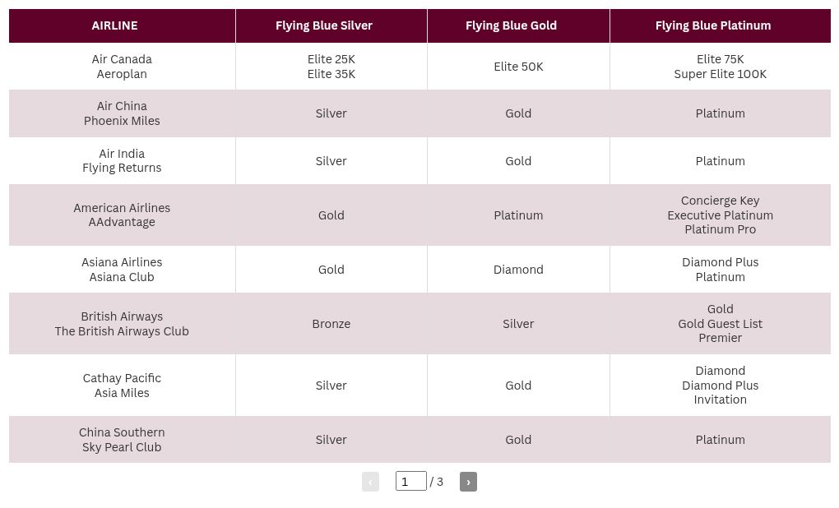
Task: Click the AIRLINE column header
Action: (114, 25)
